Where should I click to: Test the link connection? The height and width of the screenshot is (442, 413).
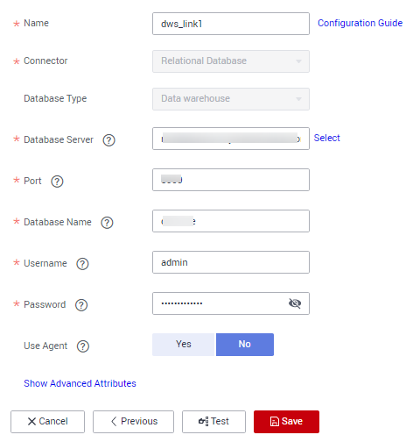click(213, 422)
